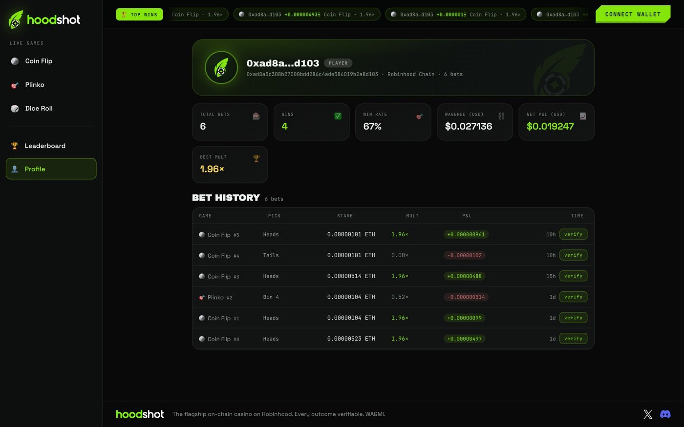
Task: Click the -0.00000514 P&L badge
Action: tap(466, 297)
